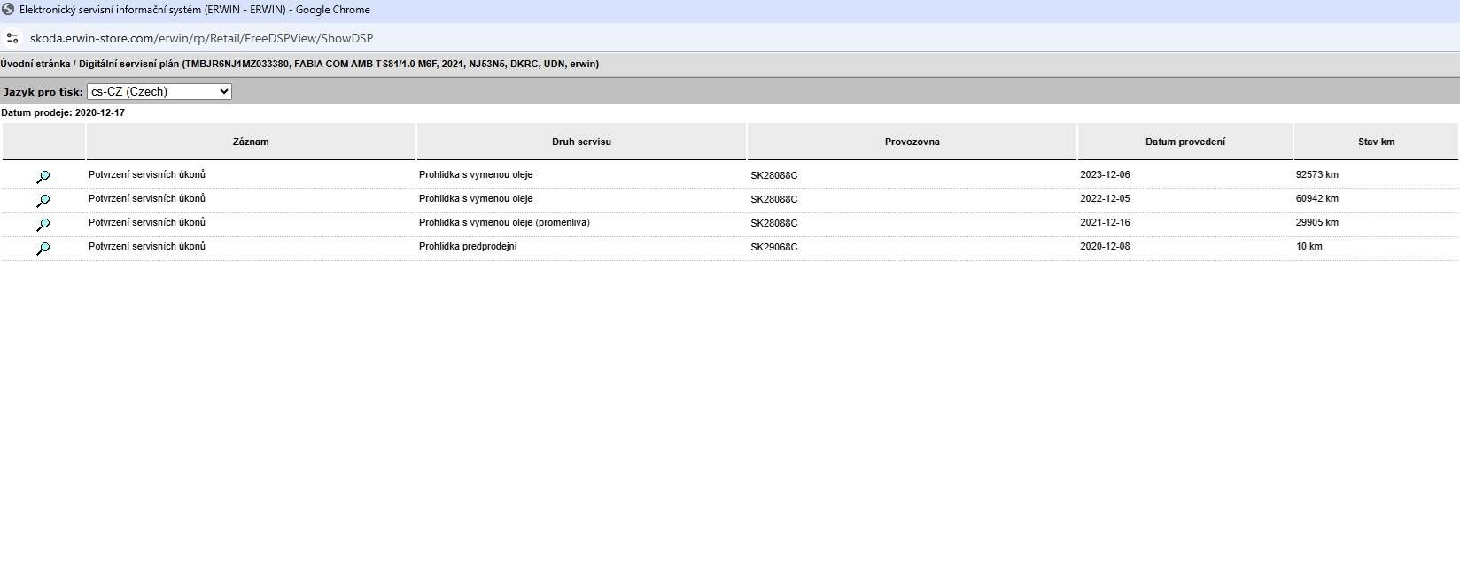The height and width of the screenshot is (577, 1460).
Task: Click the globe icon in Chrome title bar
Action: (8, 10)
